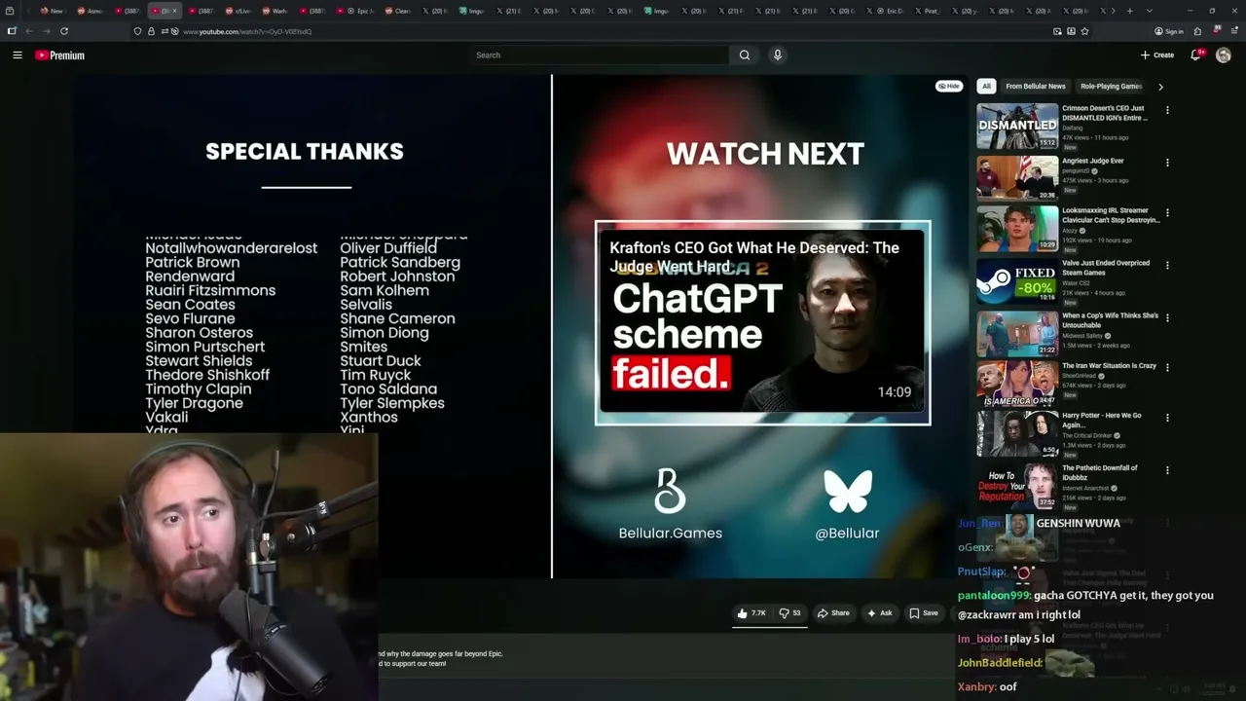1246x701 pixels.
Task: Click the browser Sign in button
Action: pyautogui.click(x=1169, y=31)
